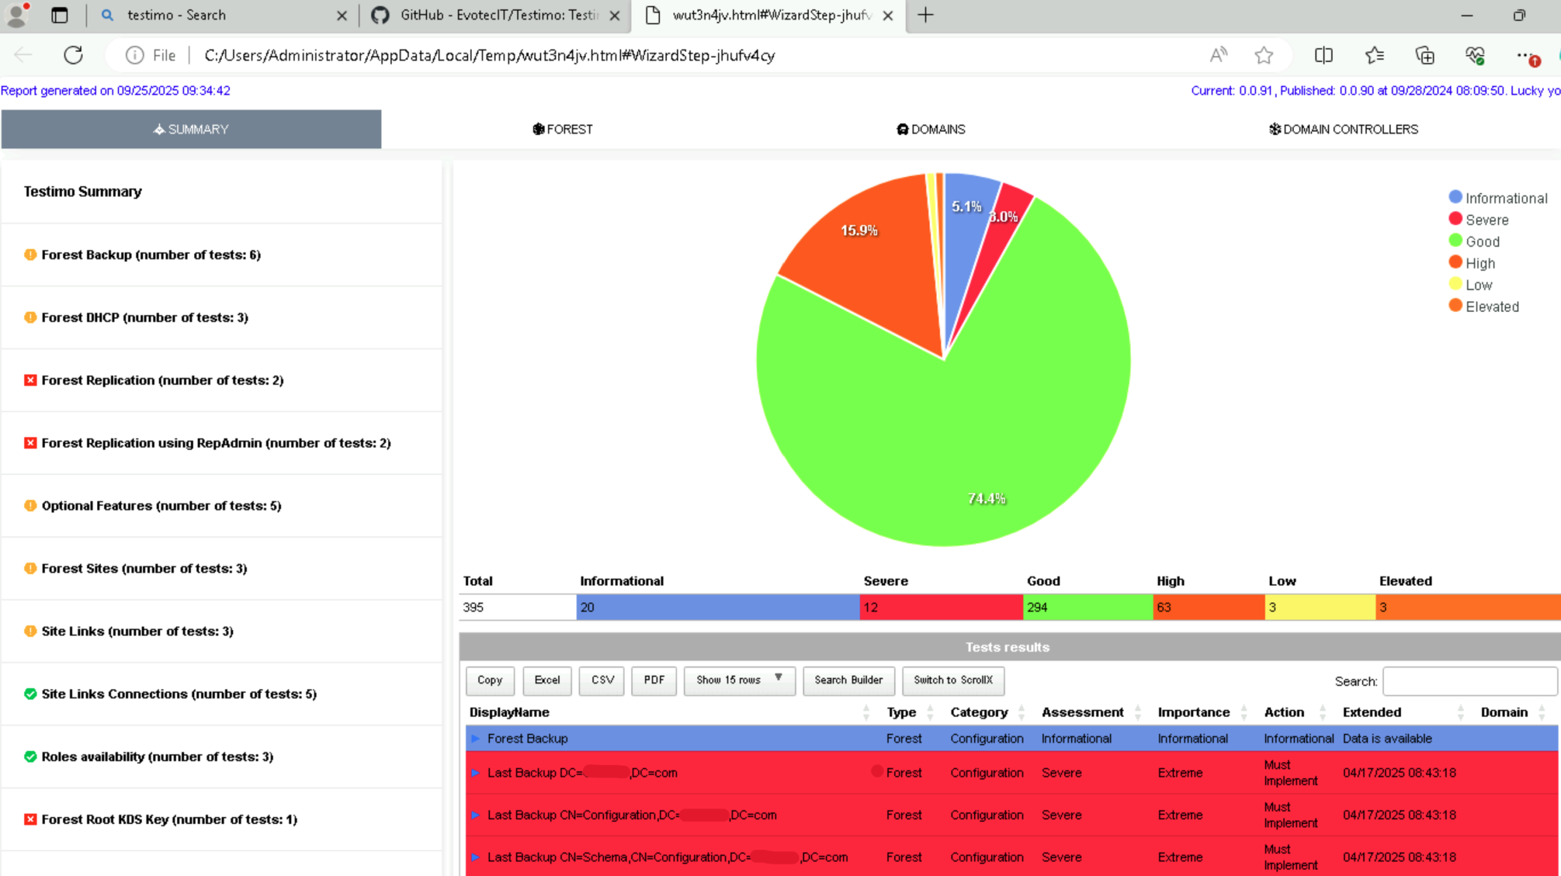The height and width of the screenshot is (876, 1561).
Task: Click the favorites star icon in address bar
Action: [x=1263, y=55]
